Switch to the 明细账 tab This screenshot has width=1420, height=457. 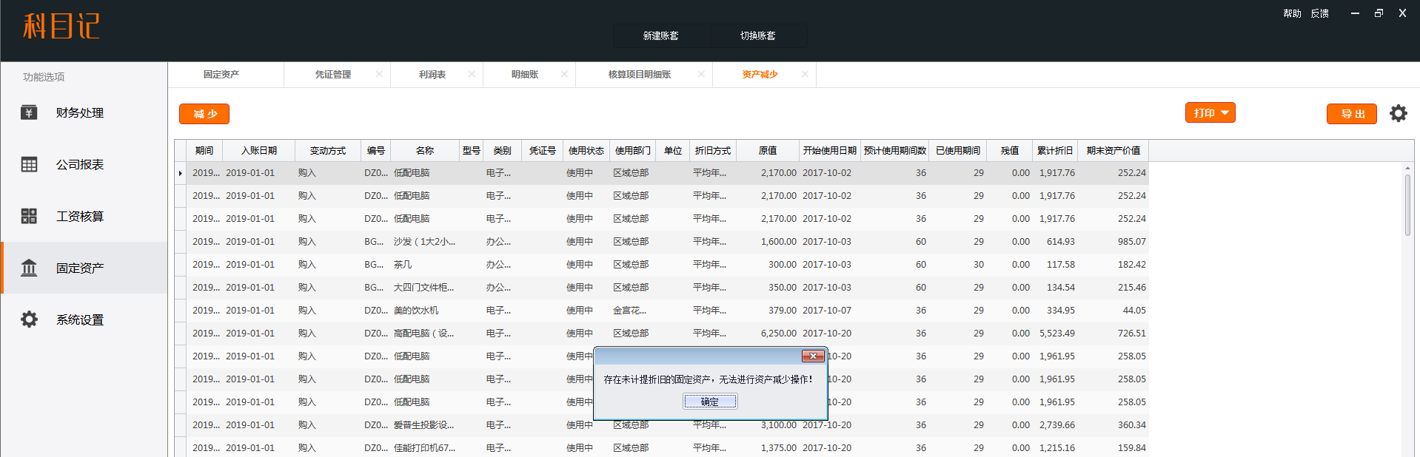[x=524, y=75]
